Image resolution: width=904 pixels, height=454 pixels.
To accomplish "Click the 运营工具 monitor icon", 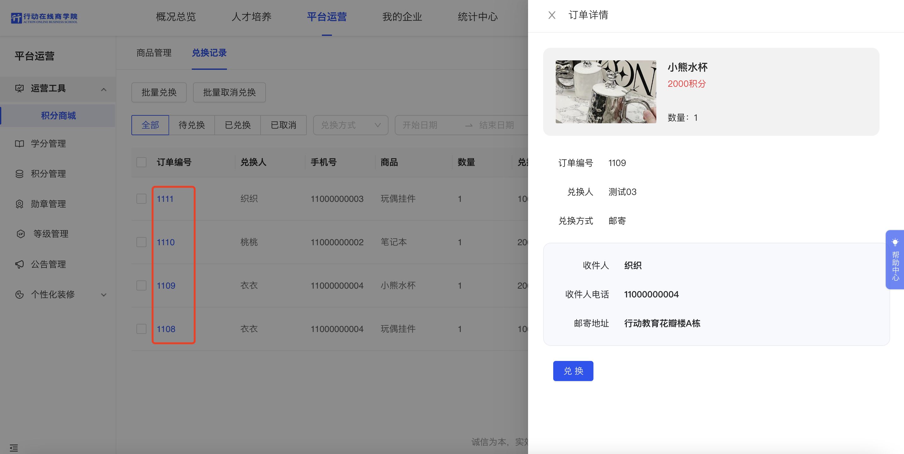I will [20, 88].
